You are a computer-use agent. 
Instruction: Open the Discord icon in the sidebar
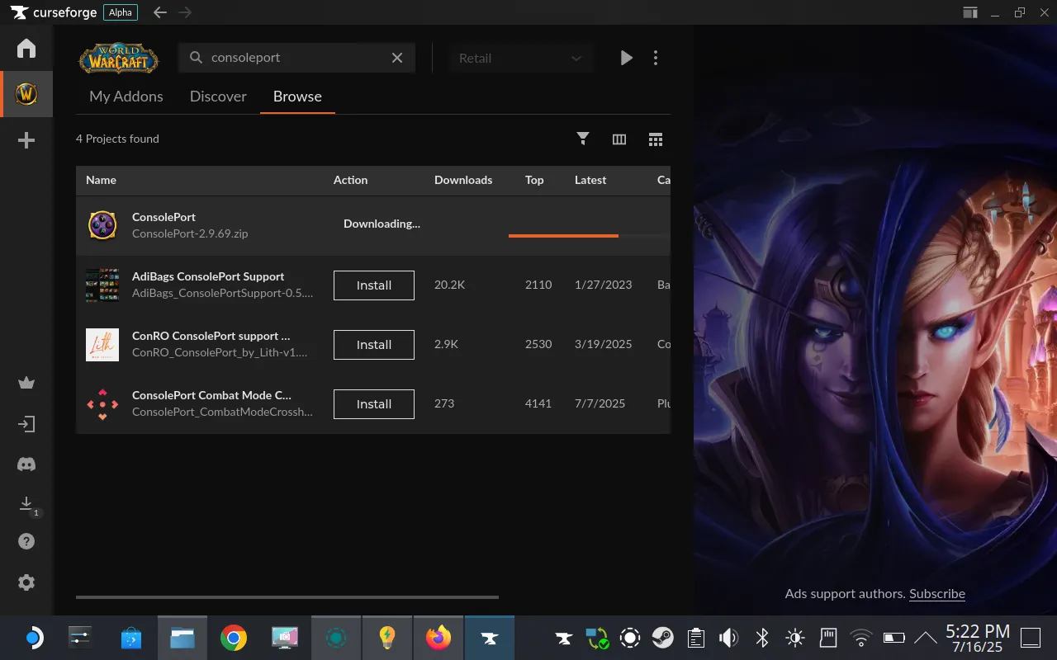point(26,464)
